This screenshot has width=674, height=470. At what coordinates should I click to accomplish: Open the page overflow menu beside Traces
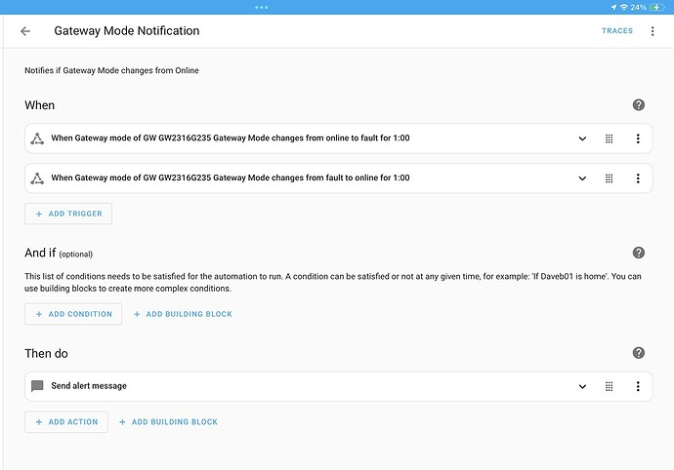click(x=653, y=31)
